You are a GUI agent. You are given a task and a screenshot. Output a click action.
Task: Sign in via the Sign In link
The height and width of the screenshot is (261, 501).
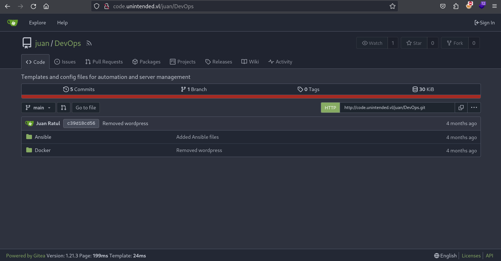click(x=484, y=23)
